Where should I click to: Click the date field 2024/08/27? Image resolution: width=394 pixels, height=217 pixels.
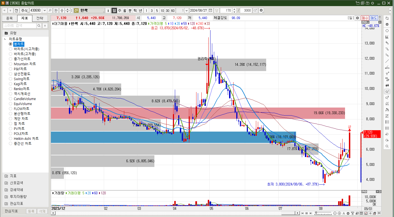[x=199, y=11]
